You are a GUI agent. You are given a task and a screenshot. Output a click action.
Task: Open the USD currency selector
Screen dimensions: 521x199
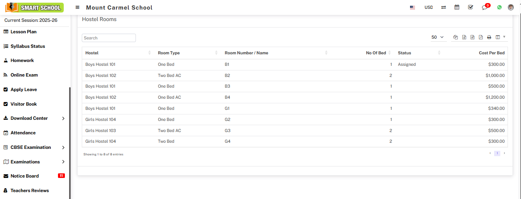[x=428, y=7]
